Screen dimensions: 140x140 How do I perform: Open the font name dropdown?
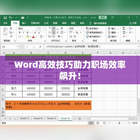click(x=37, y=29)
